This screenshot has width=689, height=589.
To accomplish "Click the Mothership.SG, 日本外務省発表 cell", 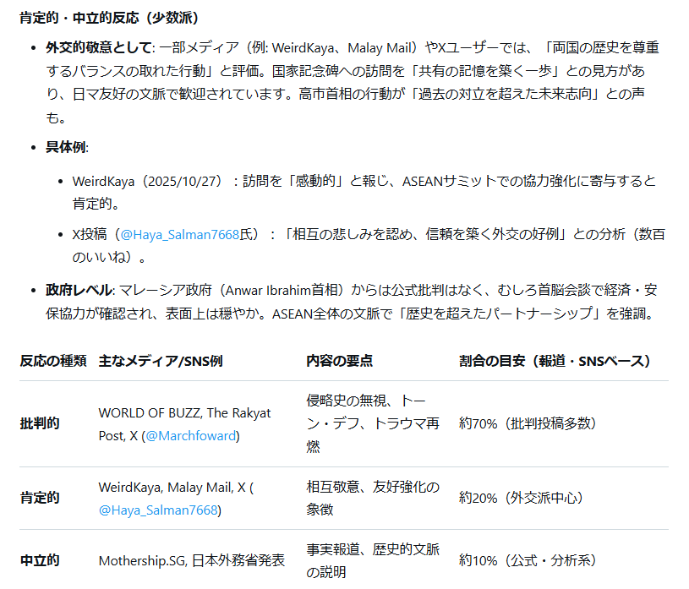I will click(x=191, y=560).
